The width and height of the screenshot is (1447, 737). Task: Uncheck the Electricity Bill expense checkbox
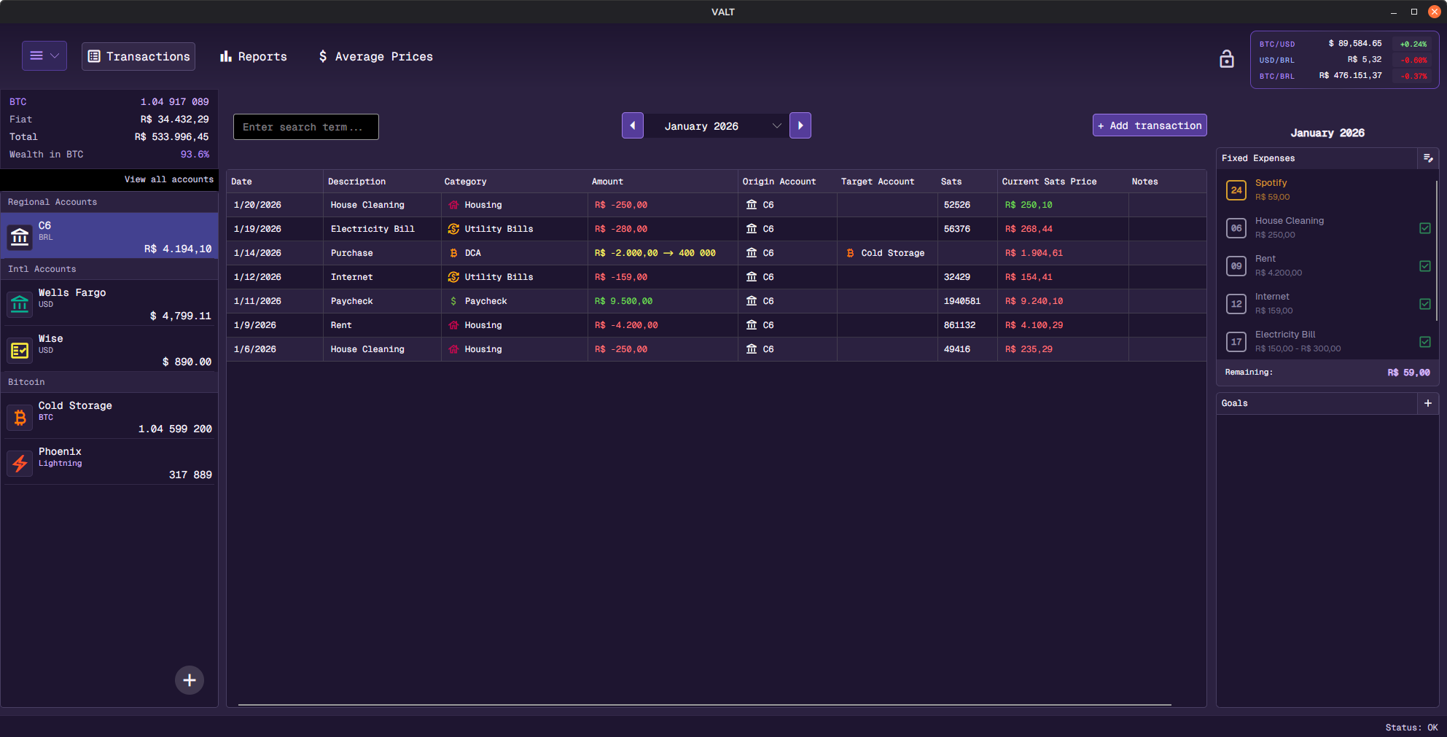pyautogui.click(x=1424, y=342)
